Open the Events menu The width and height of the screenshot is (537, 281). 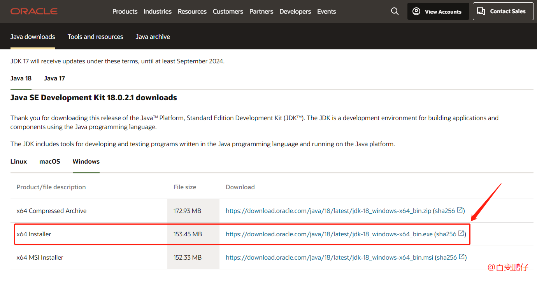[326, 12]
